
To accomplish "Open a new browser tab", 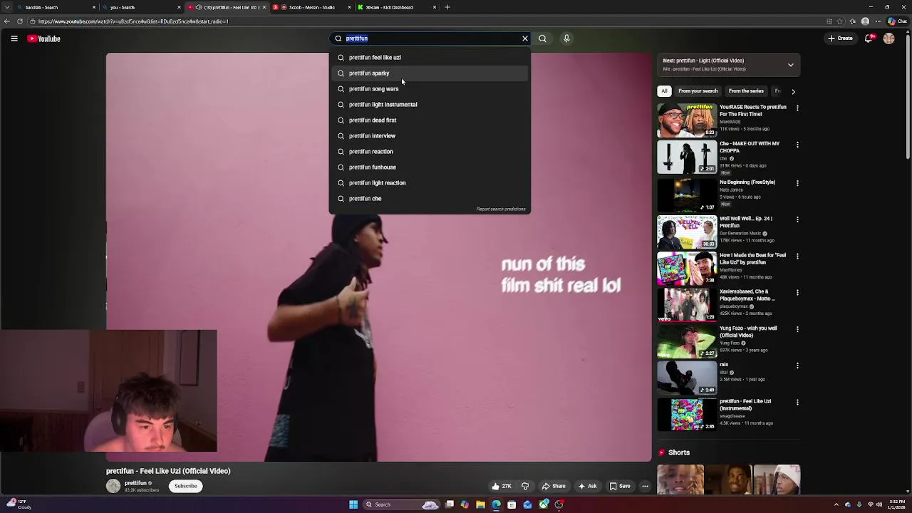I will (x=447, y=7).
